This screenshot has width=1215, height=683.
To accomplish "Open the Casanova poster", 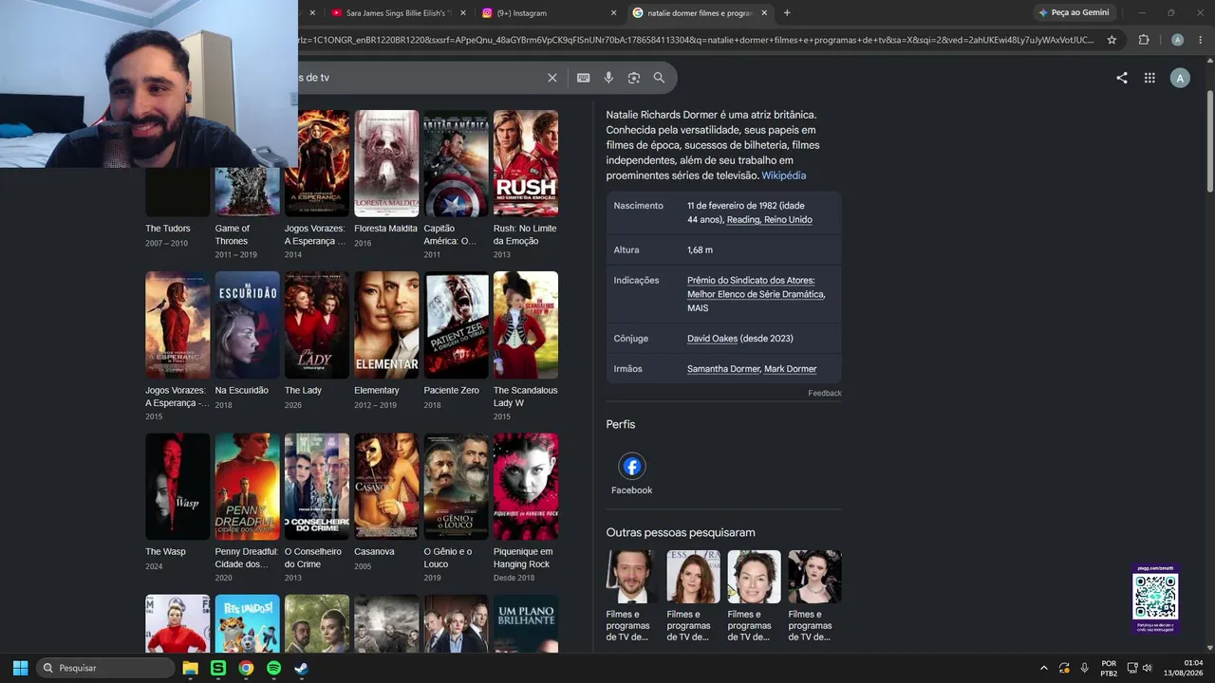I will 386,487.
